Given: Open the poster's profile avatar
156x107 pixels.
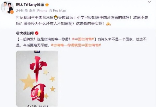Looking at the screenshot, I should tap(7, 7).
